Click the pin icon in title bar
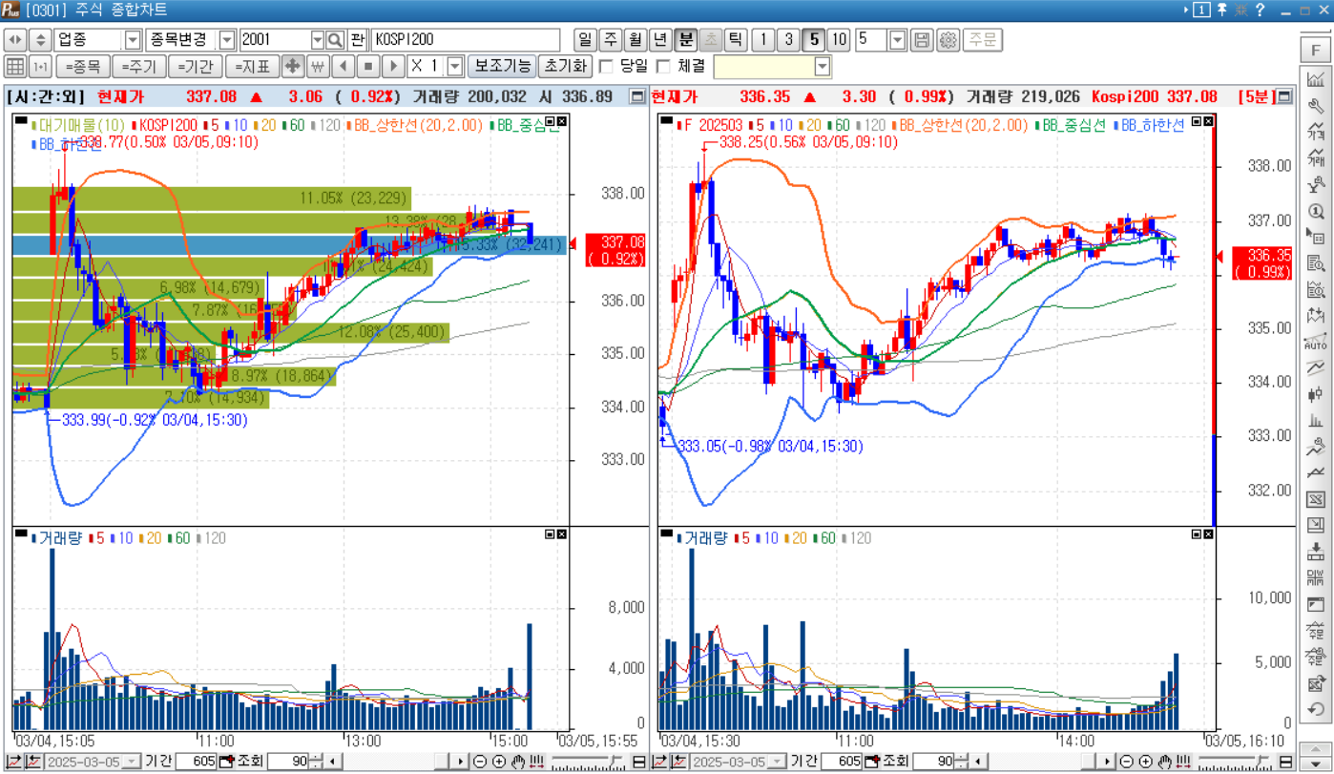The height and width of the screenshot is (774, 1334). click(x=1221, y=10)
